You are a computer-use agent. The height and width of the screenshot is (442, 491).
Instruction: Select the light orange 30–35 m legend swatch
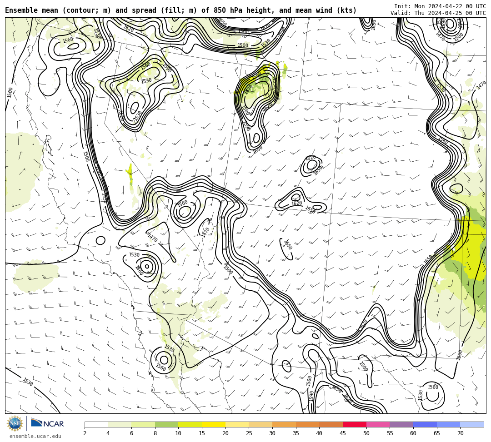(284, 424)
